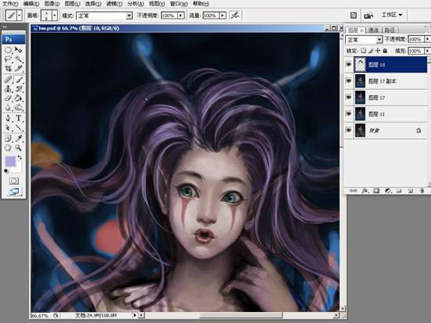431x323 pixels.
Task: Select the Line tool
Action: pos(19,128)
